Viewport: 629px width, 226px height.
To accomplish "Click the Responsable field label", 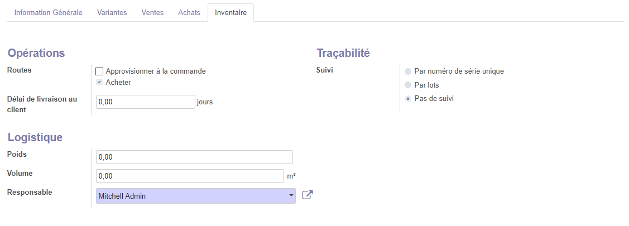I will 30,192.
